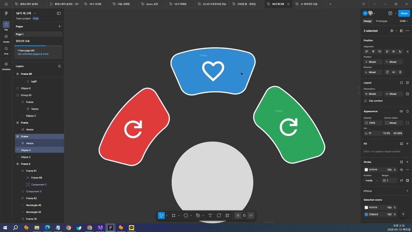Toggle the left sidebar panel icon
The height and width of the screenshot is (232, 412).
coord(59,14)
